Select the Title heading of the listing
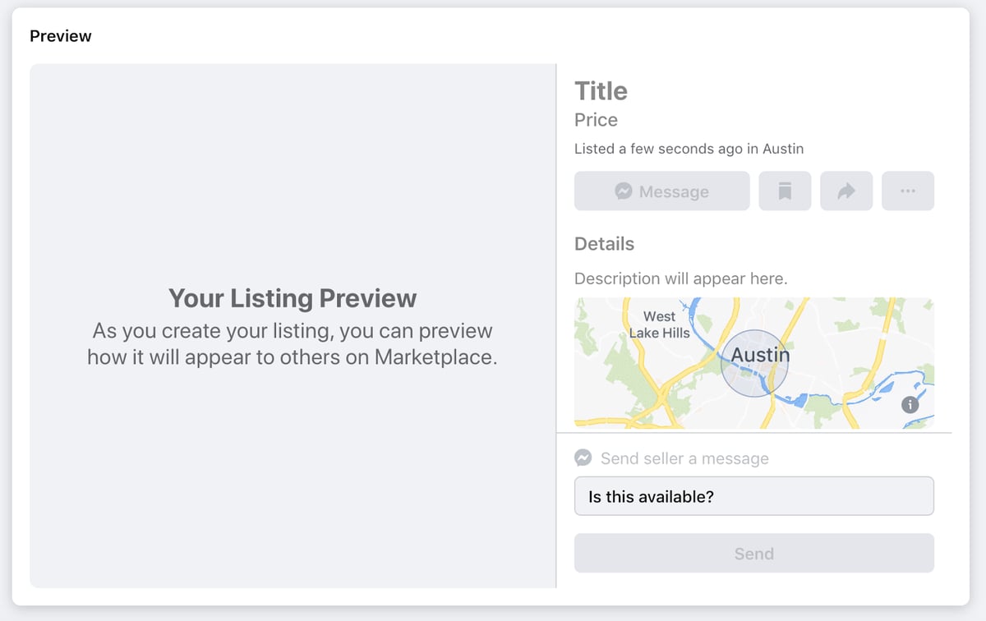The height and width of the screenshot is (621, 986). (x=601, y=91)
